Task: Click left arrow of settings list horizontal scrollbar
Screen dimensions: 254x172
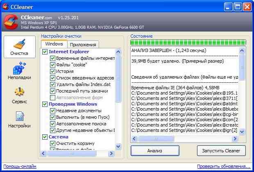Action: [43, 153]
